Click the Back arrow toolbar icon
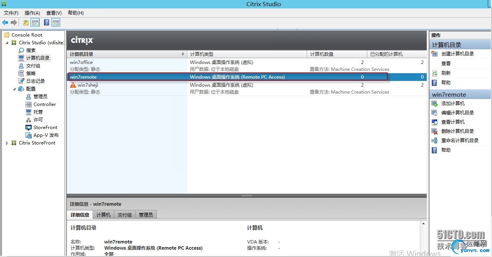This screenshot has width=492, height=257. point(5,23)
